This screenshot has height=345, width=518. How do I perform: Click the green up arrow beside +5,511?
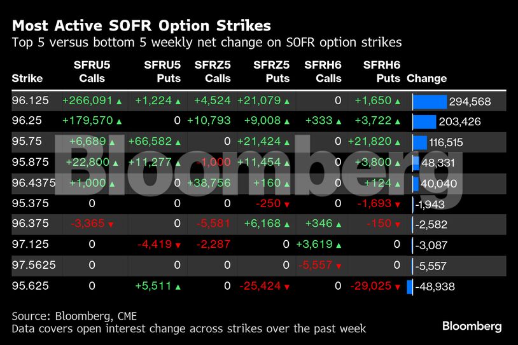point(177,287)
